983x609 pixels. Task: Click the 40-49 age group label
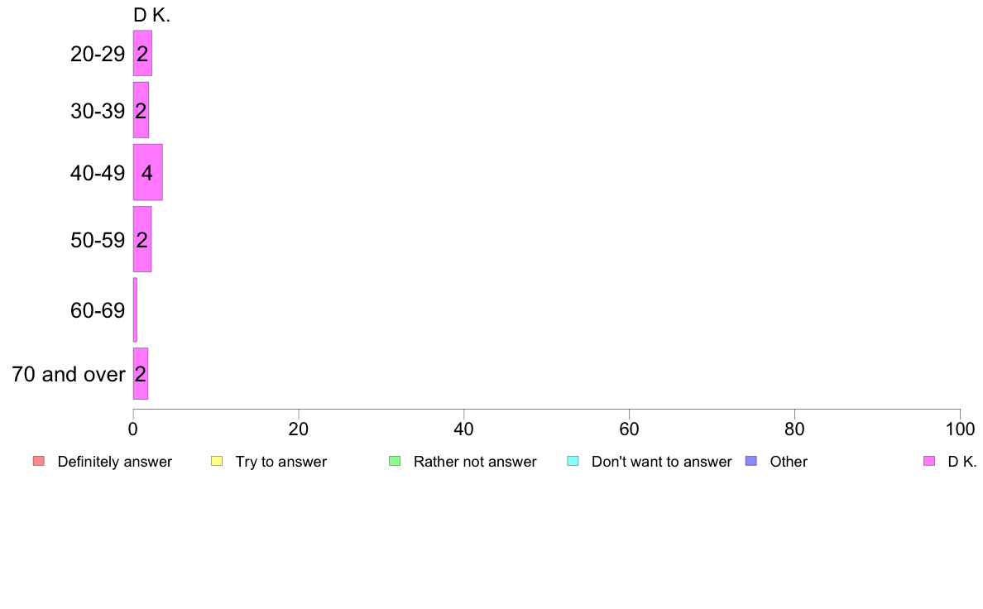(98, 173)
